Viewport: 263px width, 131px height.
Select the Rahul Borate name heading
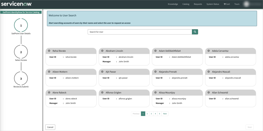pos(59,51)
